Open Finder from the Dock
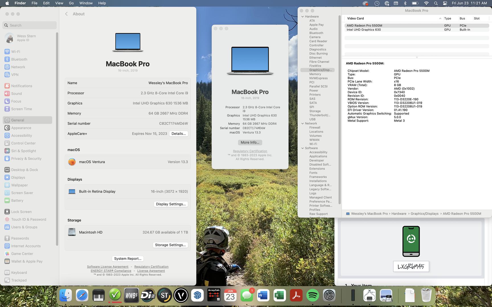The image size is (492, 307). click(x=65, y=295)
